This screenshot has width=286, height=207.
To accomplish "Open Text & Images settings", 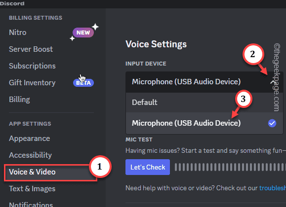I will (32, 189).
